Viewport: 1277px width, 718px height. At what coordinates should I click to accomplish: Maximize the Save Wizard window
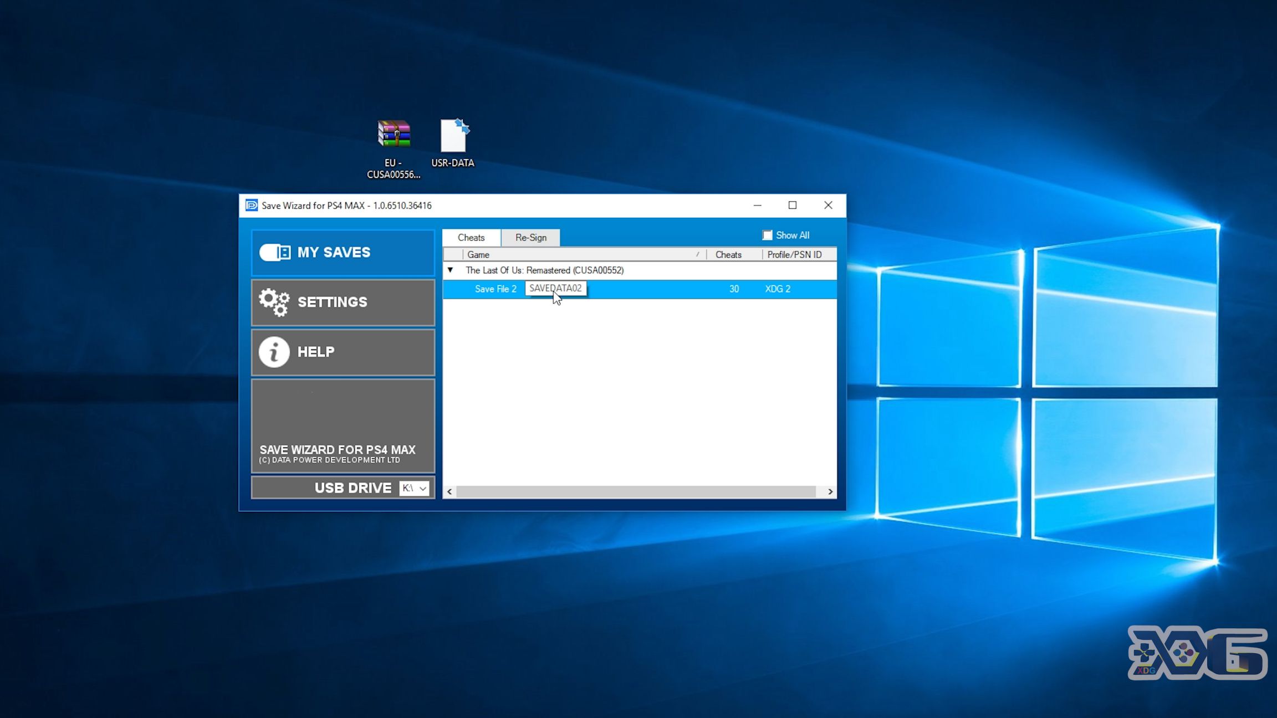(793, 206)
